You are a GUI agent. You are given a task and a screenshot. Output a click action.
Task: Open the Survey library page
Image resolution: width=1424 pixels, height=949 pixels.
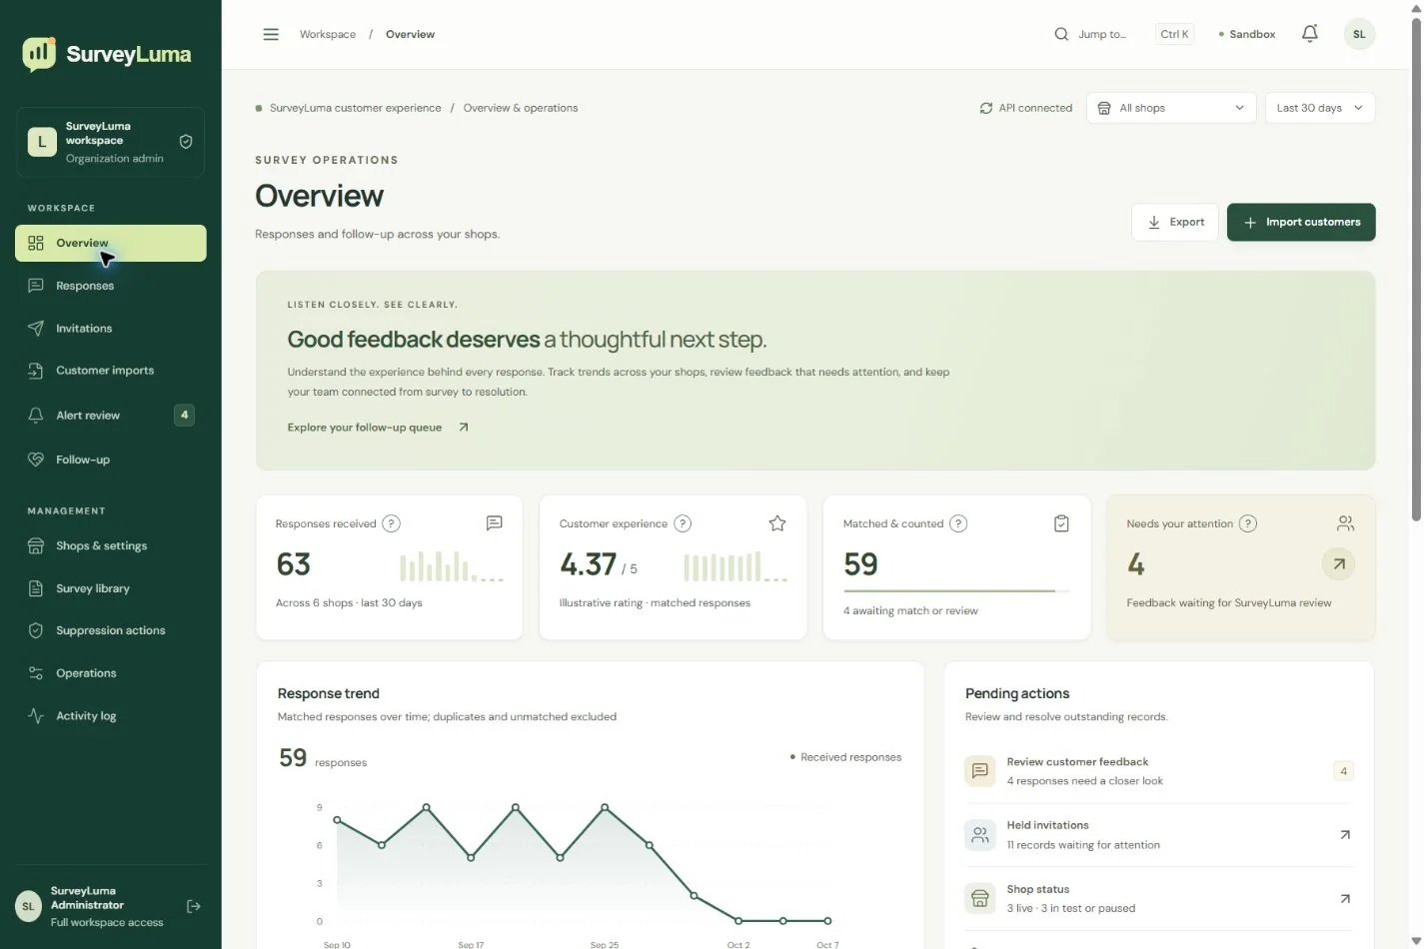coord(110,588)
